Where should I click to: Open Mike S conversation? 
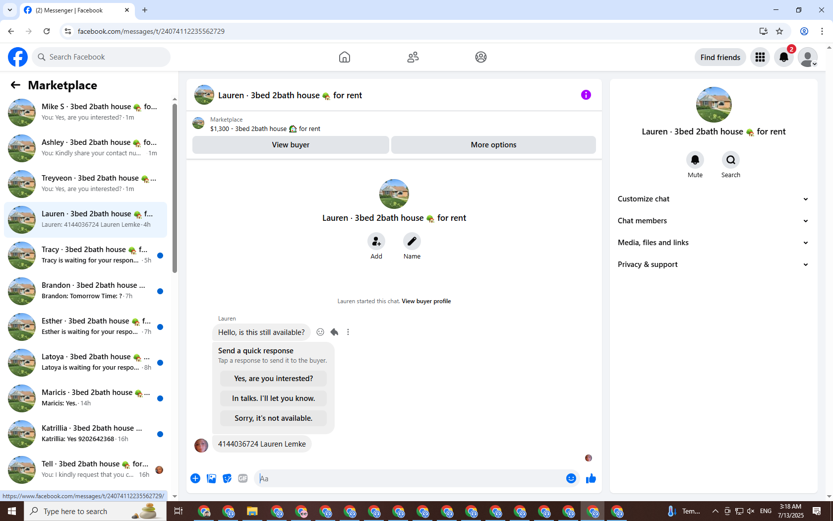[x=85, y=112]
